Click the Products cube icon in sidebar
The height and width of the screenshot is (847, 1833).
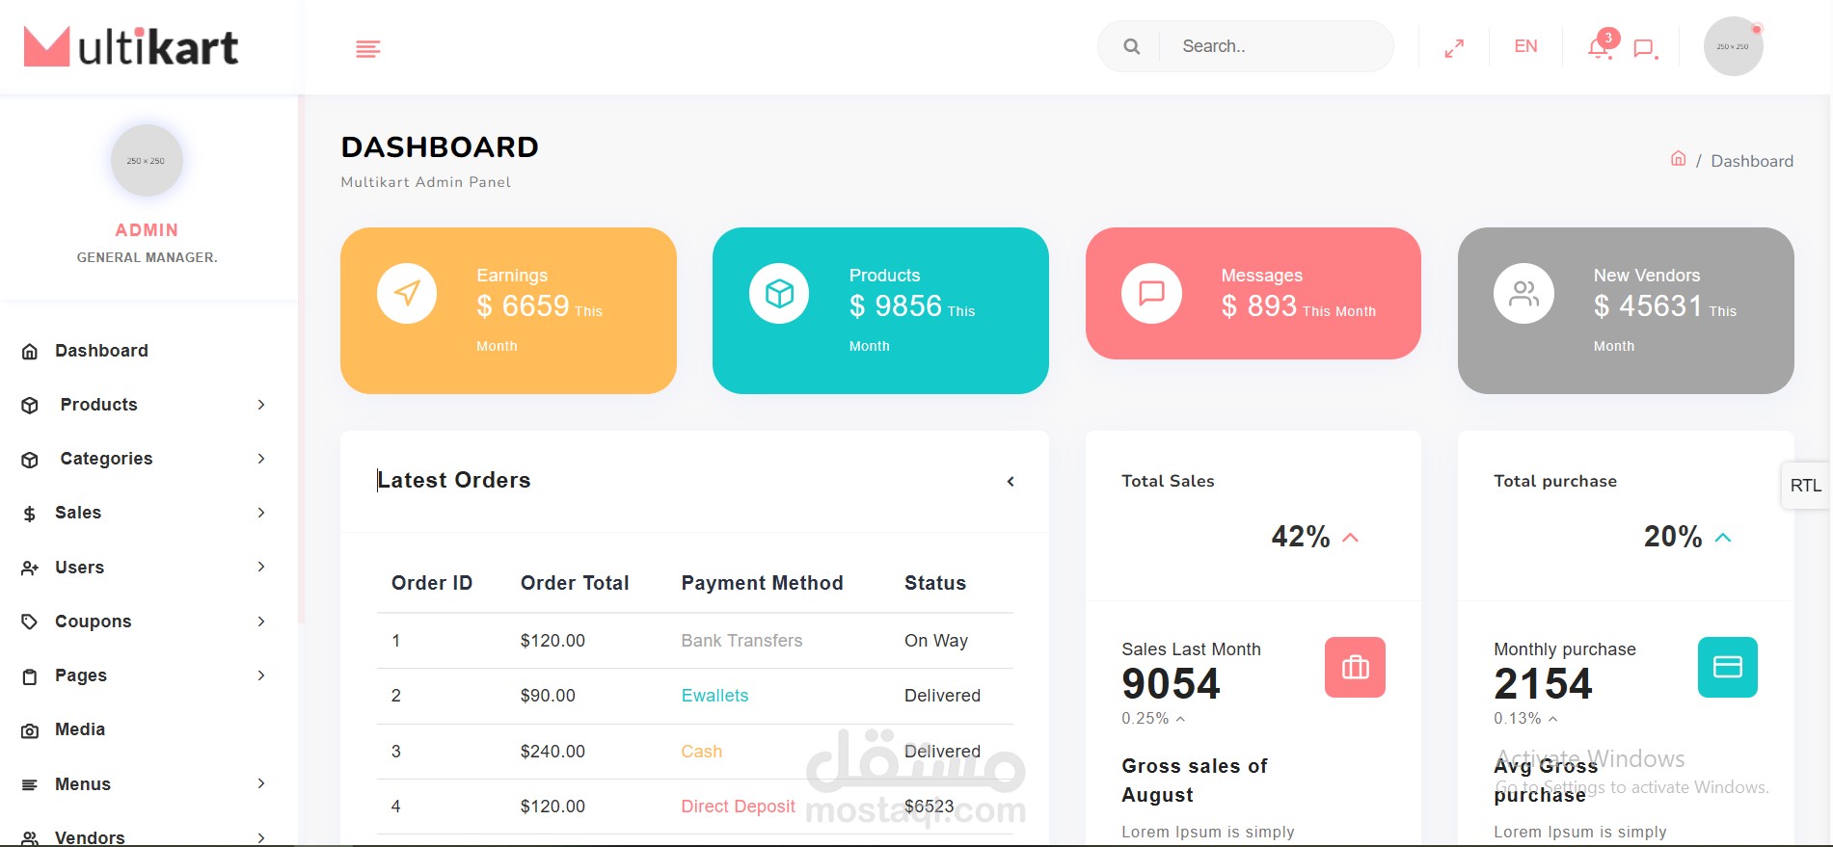point(30,406)
